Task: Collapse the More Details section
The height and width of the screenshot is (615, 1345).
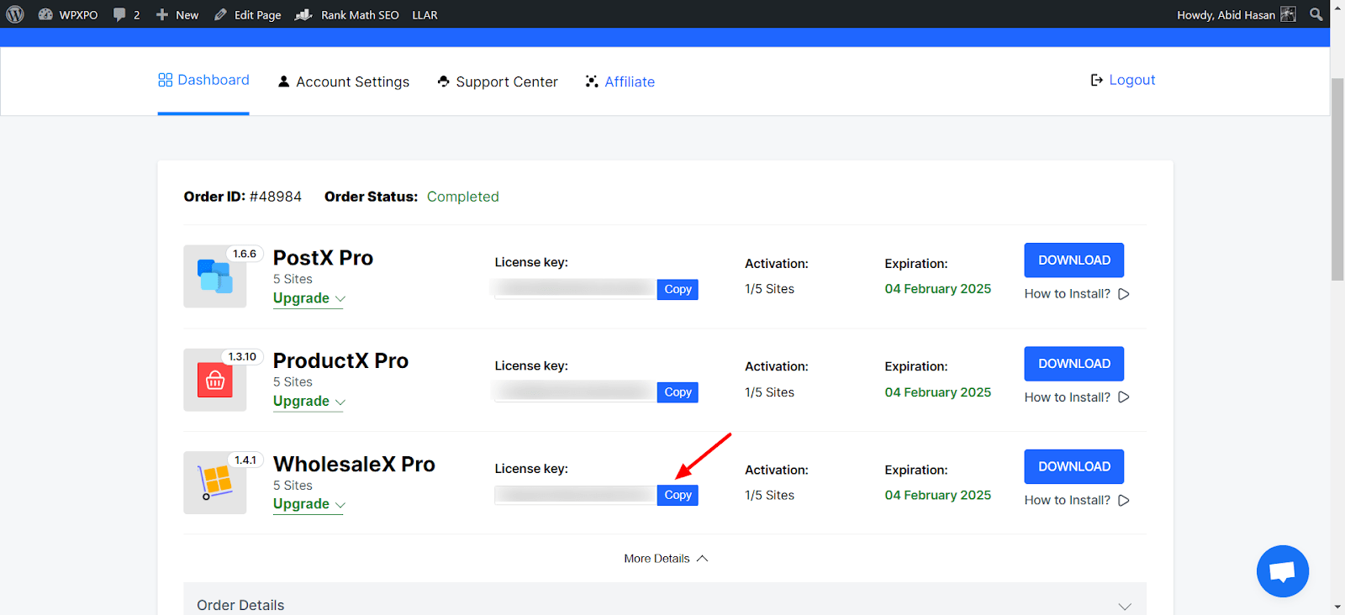Action: 666,559
